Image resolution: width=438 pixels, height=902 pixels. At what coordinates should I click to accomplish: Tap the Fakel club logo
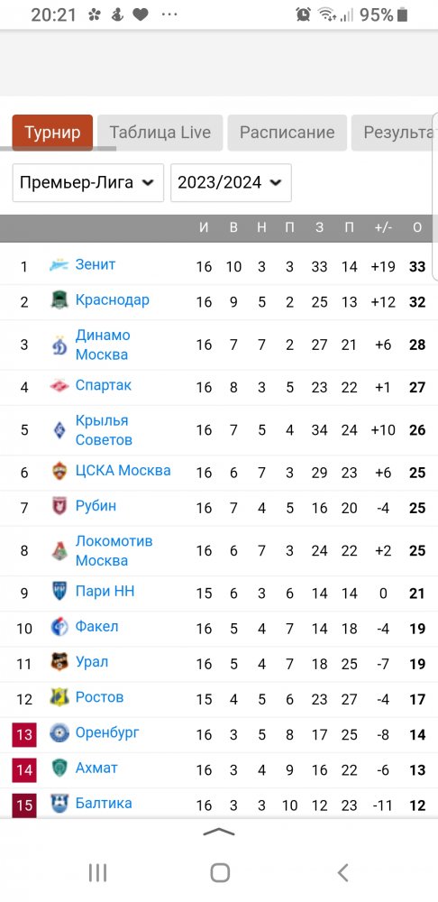tap(59, 627)
